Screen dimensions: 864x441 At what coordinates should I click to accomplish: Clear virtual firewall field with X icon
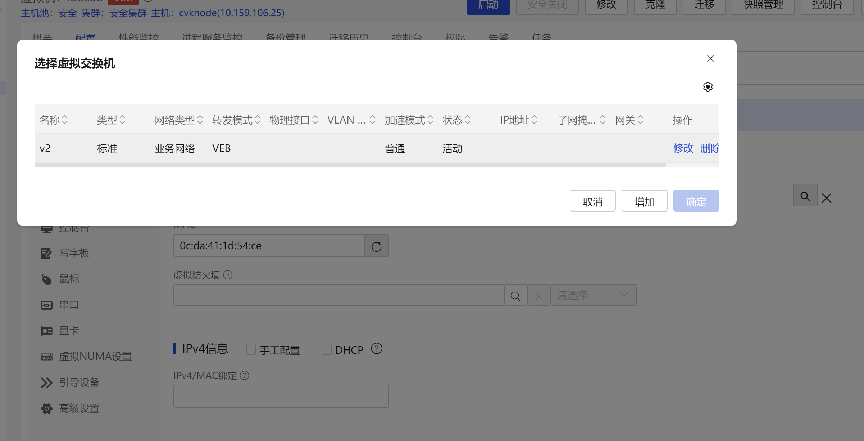538,296
